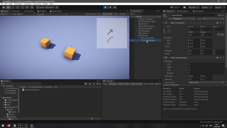
Task: Toggle the ItemsPanel active checkbox
Action: click(x=170, y=15)
